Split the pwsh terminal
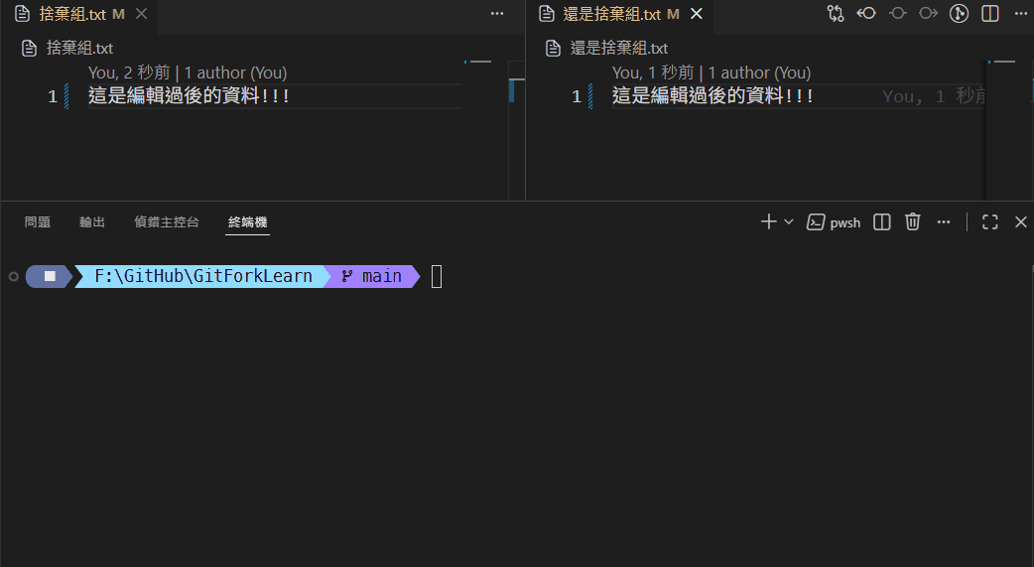Screen dimensions: 1034x567 pyautogui.click(x=882, y=222)
